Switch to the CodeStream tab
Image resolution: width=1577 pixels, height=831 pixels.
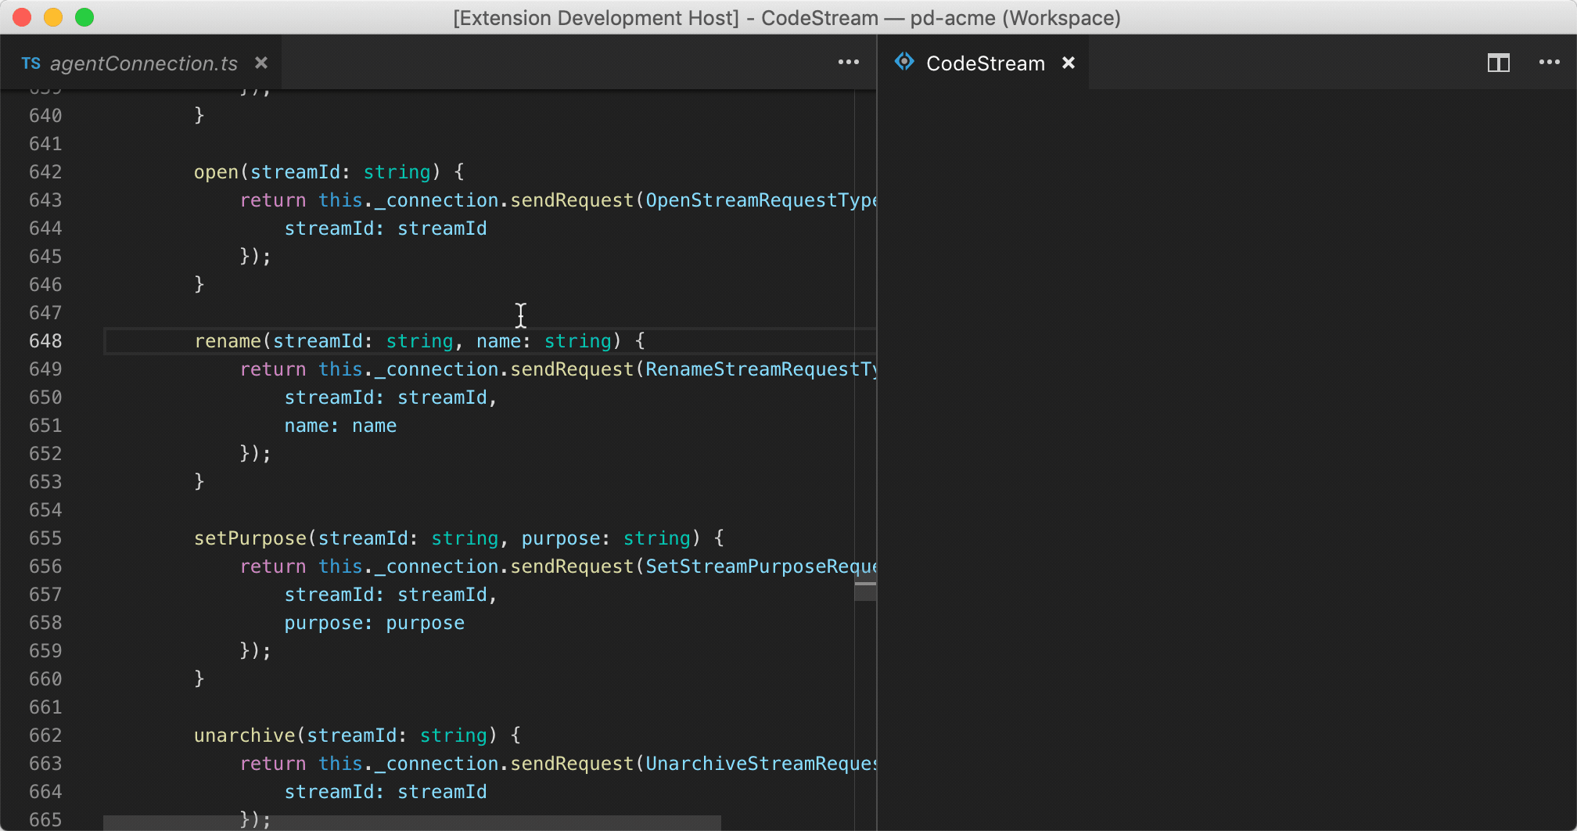[x=984, y=63]
